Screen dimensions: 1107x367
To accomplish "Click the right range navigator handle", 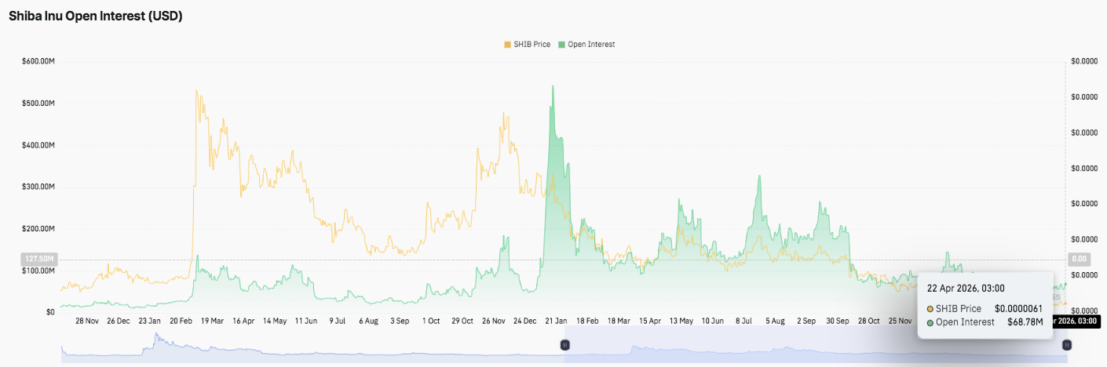I will tap(1066, 345).
